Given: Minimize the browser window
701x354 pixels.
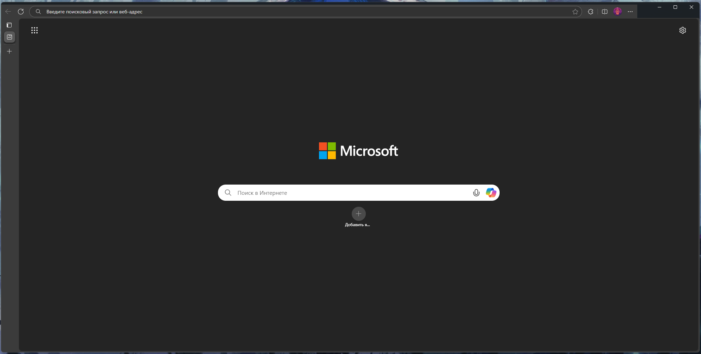Looking at the screenshot, I should [x=659, y=7].
